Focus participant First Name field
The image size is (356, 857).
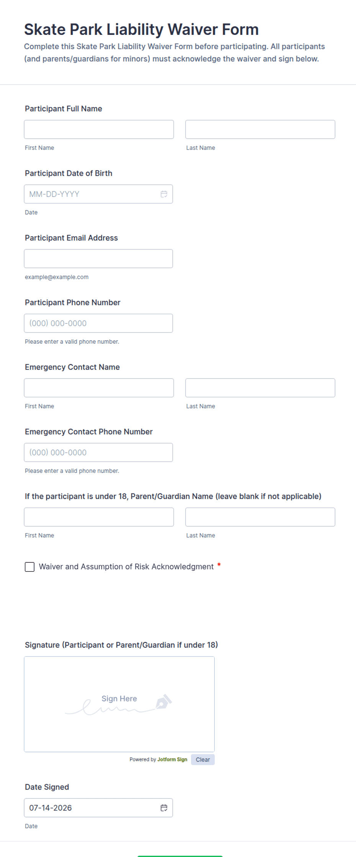99,129
